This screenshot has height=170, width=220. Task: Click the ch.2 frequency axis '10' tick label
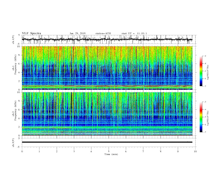(19, 92)
